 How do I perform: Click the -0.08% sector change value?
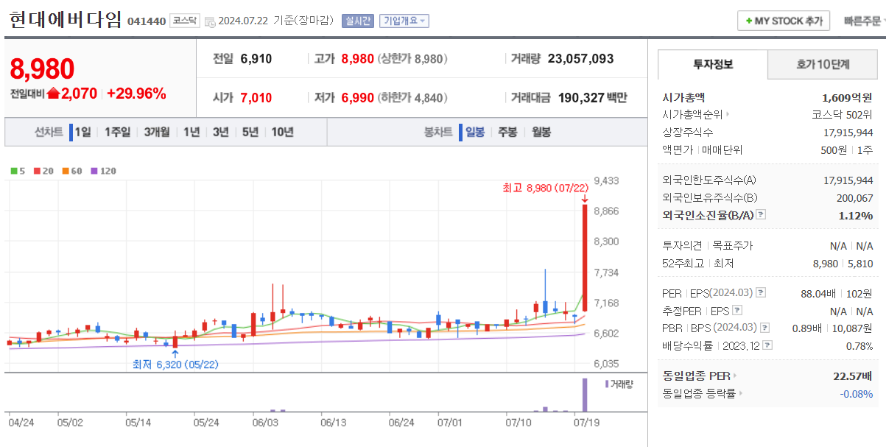pos(857,393)
